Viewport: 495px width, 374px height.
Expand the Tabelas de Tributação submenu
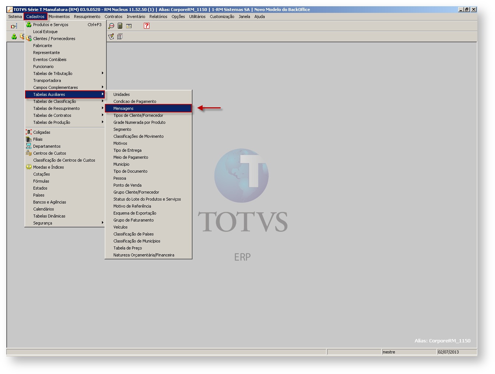[x=65, y=73]
